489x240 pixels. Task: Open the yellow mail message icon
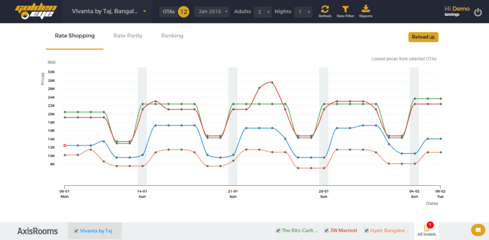tap(477, 230)
